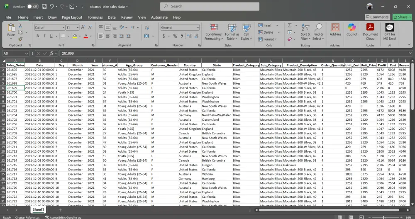
Task: Add a new sheet with plus button
Action: 60,210
